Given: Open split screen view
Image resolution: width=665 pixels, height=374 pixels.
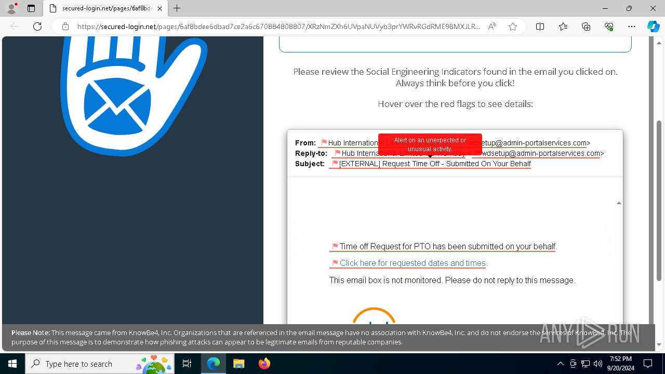Looking at the screenshot, I should point(540,26).
